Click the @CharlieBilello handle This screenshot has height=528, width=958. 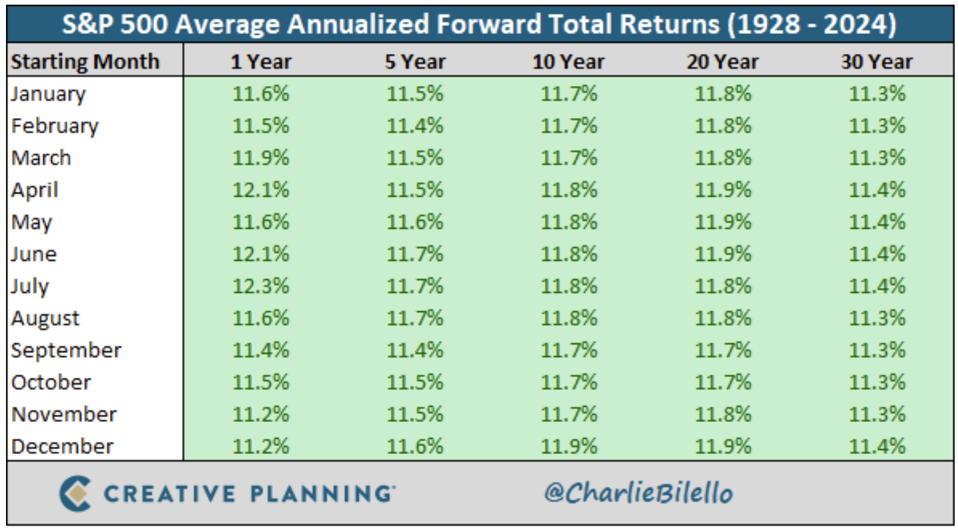pyautogui.click(x=638, y=493)
